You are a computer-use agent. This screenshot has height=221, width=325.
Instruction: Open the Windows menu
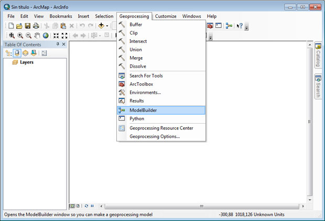click(x=191, y=16)
